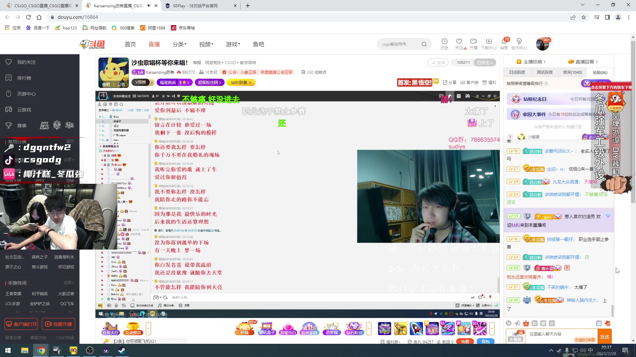Expand the 游戏 games nav dropdown

click(x=233, y=44)
